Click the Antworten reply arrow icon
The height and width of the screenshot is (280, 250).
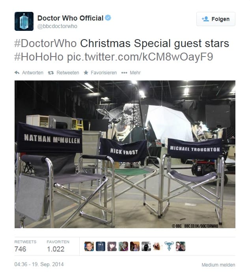coord(17,72)
